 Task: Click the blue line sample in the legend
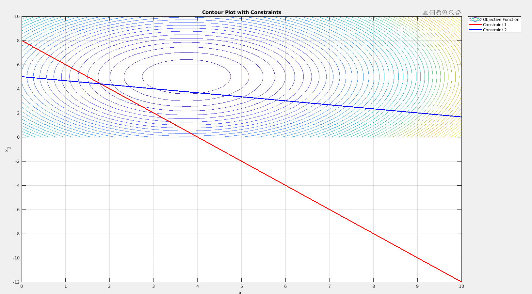(x=475, y=30)
